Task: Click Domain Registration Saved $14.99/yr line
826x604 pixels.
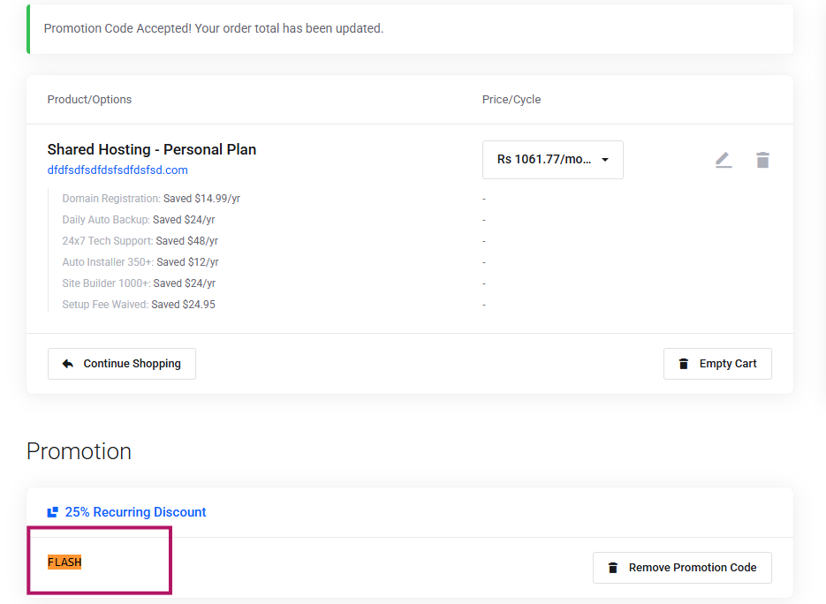Action: pyautogui.click(x=151, y=199)
